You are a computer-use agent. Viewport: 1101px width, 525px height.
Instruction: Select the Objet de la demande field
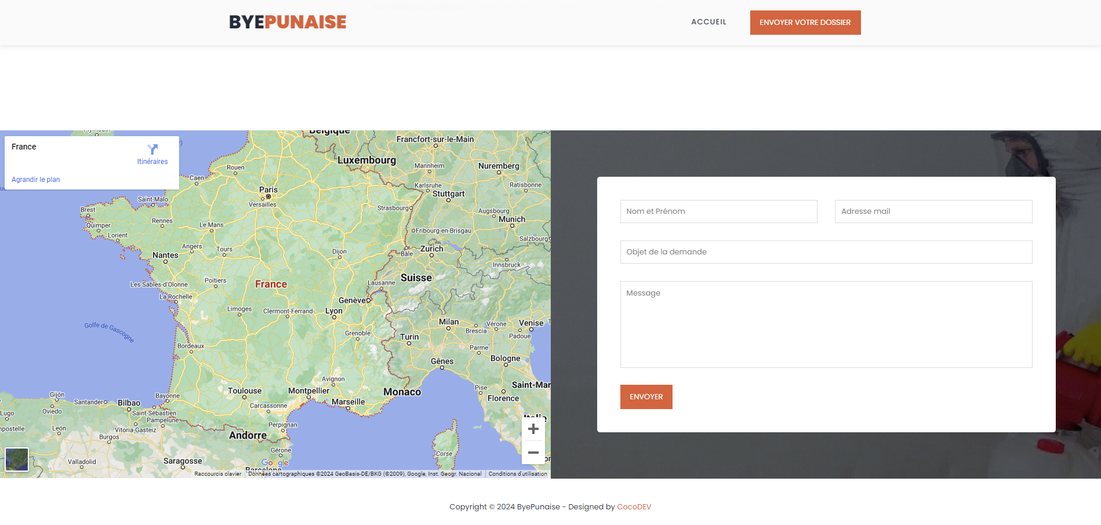826,252
